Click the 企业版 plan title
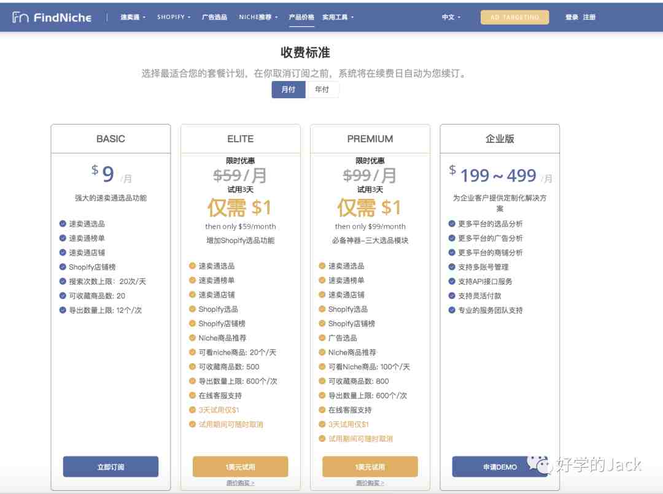Viewport: 663px width, 494px height. click(x=500, y=139)
